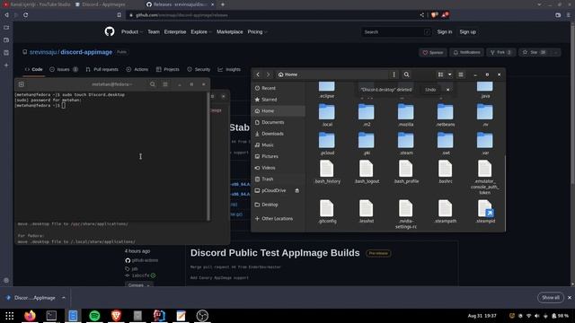The image size is (575, 323).
Task: Star the repository
Action: 534,52
